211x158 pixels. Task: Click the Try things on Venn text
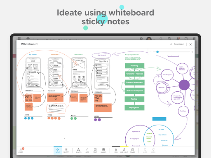coord(136,132)
